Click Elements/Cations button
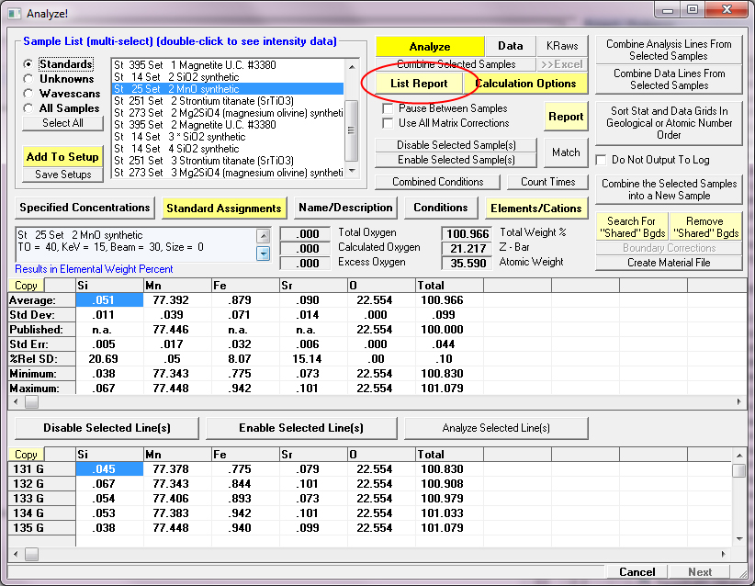Image resolution: width=755 pixels, height=586 pixels. [x=536, y=208]
